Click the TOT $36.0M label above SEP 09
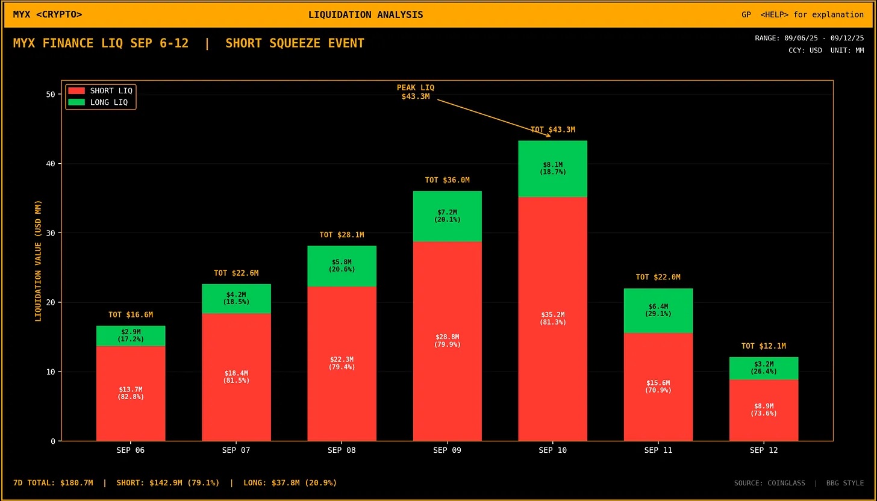Viewport: 877px width, 501px height. coord(447,180)
